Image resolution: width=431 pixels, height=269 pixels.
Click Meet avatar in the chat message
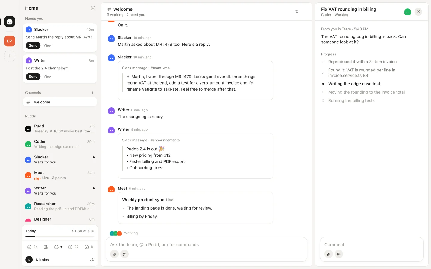point(111,189)
